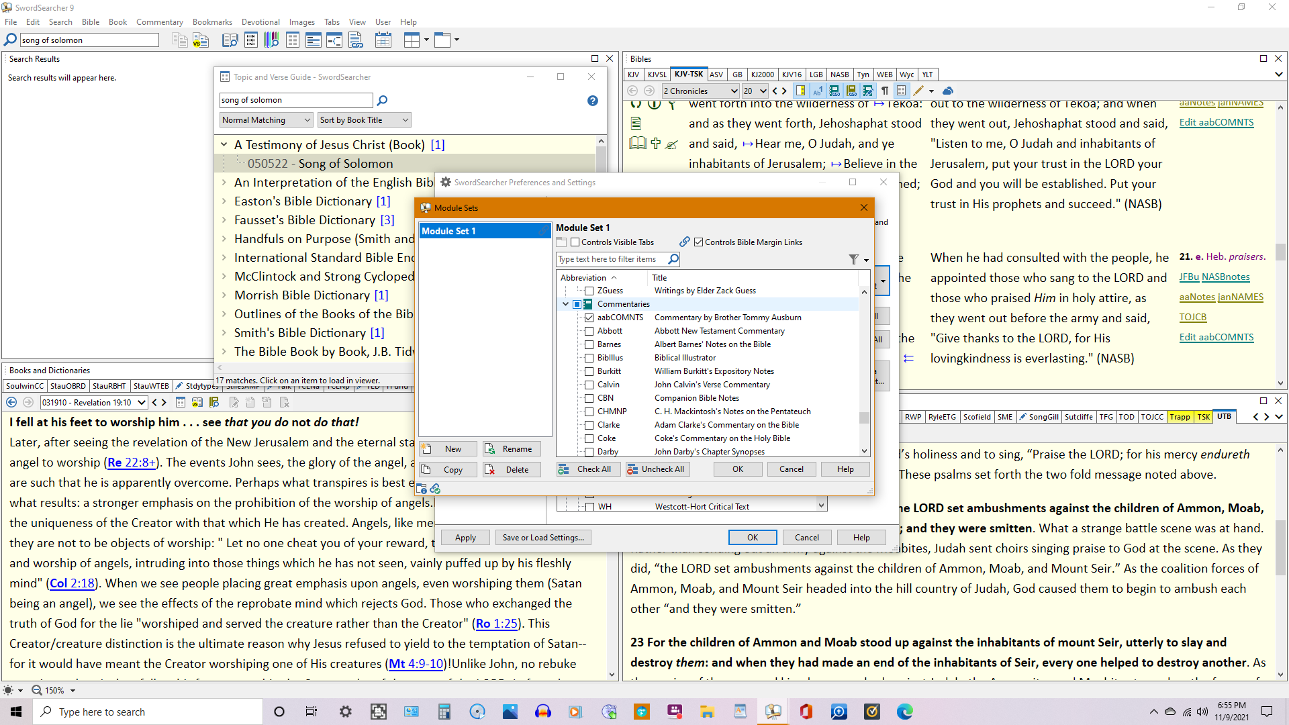The image size is (1289, 725).
Task: Open the Col 2:18 verse link
Action: click(72, 583)
